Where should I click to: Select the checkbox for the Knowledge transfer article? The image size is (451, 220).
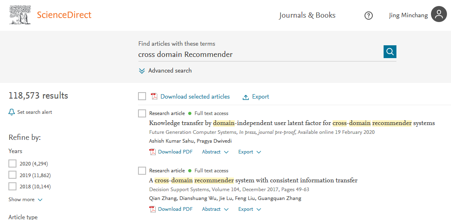[142, 113]
